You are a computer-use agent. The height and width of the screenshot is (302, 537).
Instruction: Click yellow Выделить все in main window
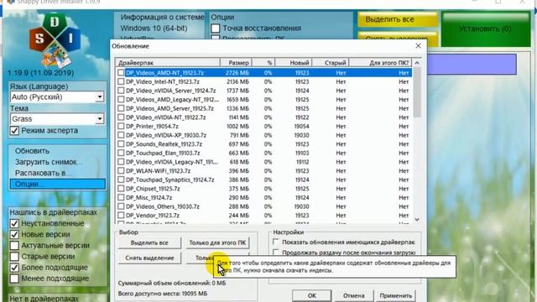click(x=398, y=19)
